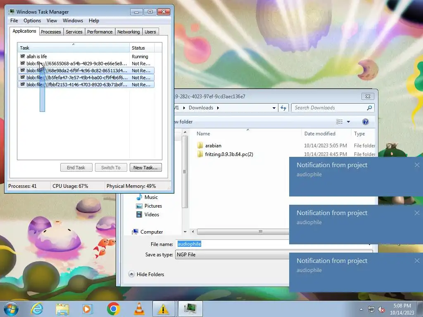423x317 pixels.
Task: Switch to the Users tab
Action: pyautogui.click(x=150, y=32)
